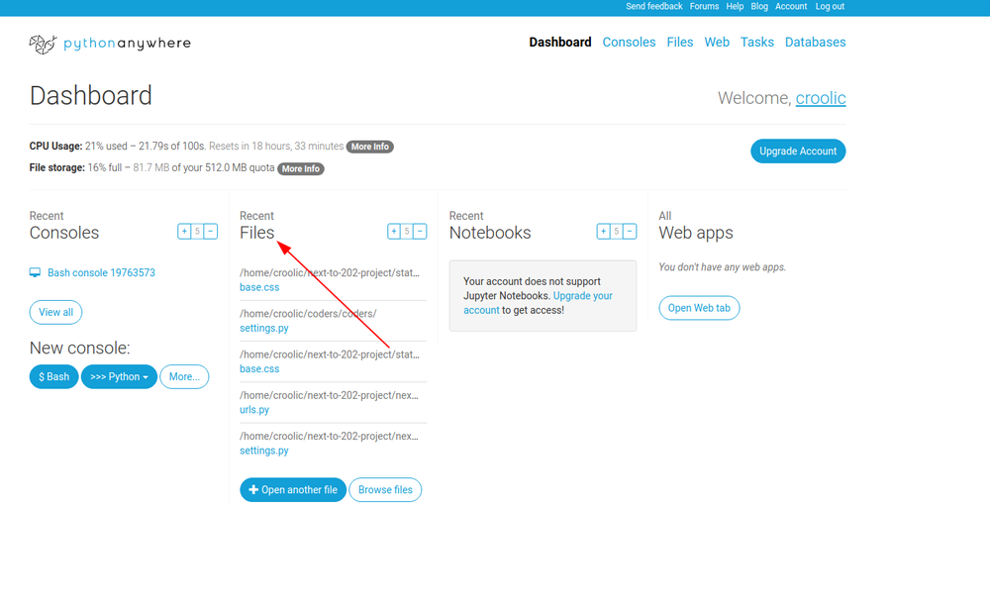Increase recent Consoles count with plus

coord(184,232)
